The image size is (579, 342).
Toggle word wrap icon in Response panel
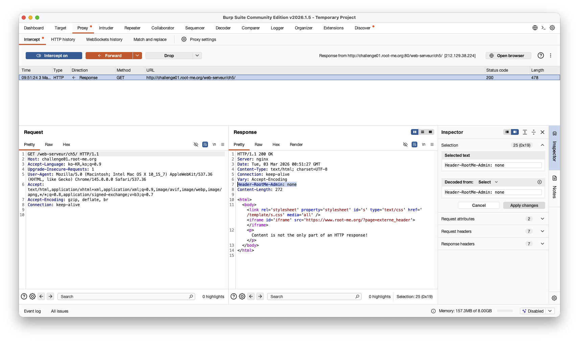pos(414,144)
